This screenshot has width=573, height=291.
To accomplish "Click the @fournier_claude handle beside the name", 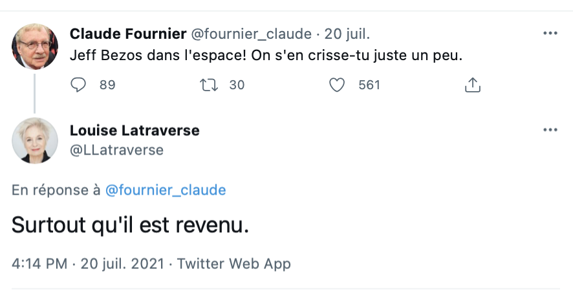I will (x=252, y=34).
